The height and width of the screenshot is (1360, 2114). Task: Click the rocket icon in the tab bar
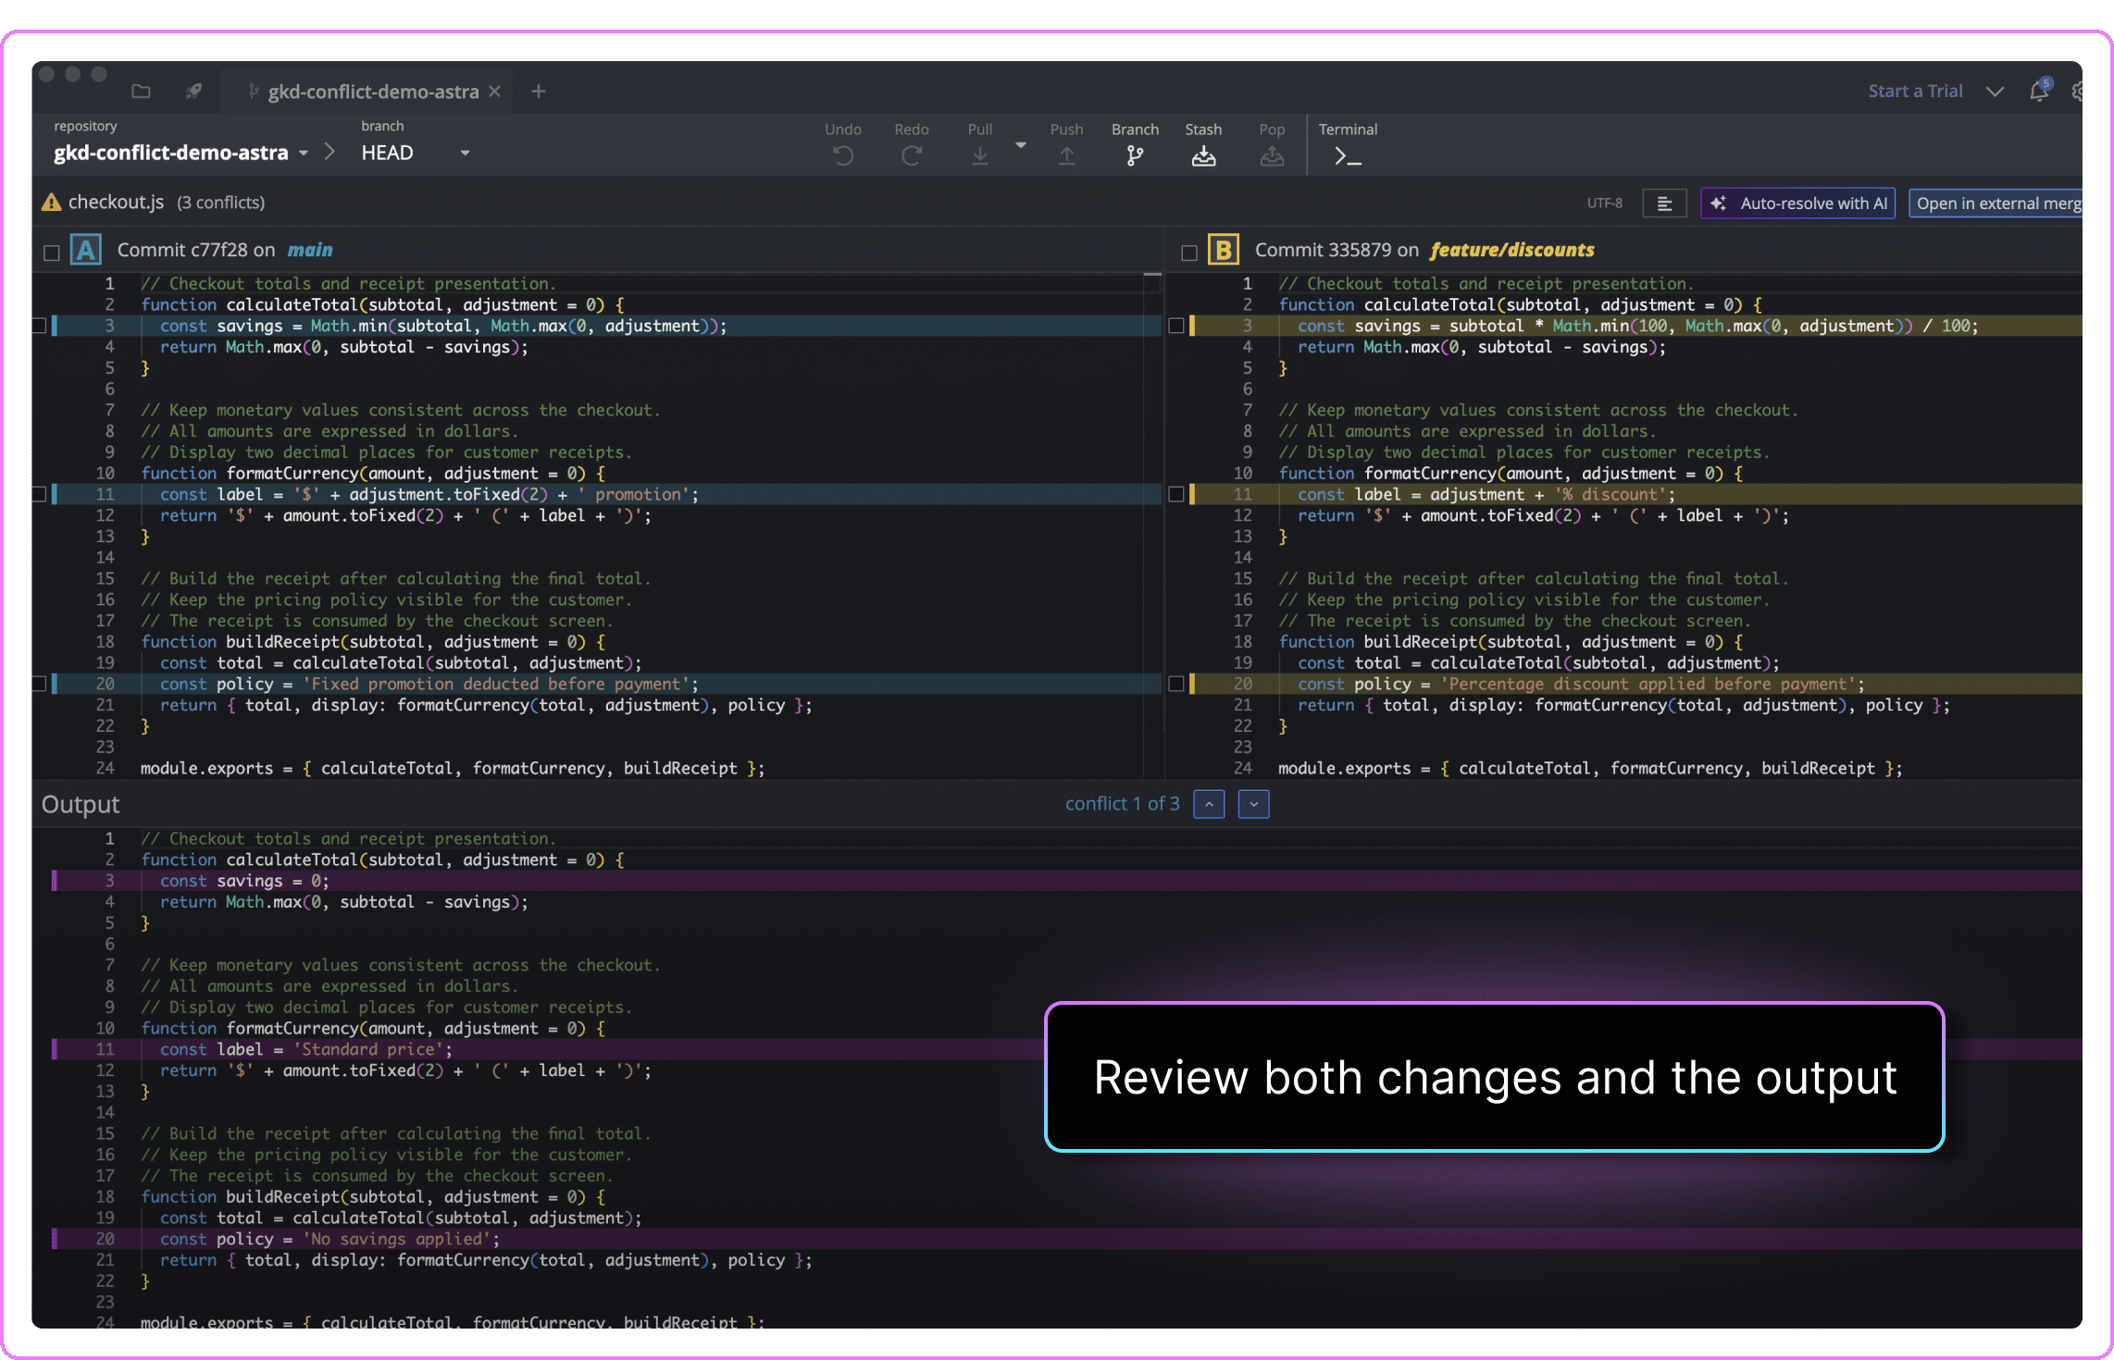tap(193, 91)
